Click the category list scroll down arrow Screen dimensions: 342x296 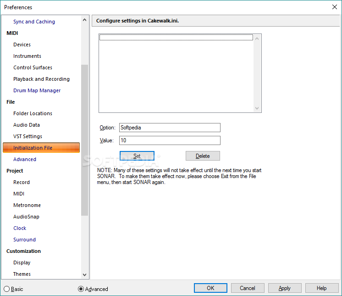[85, 275]
